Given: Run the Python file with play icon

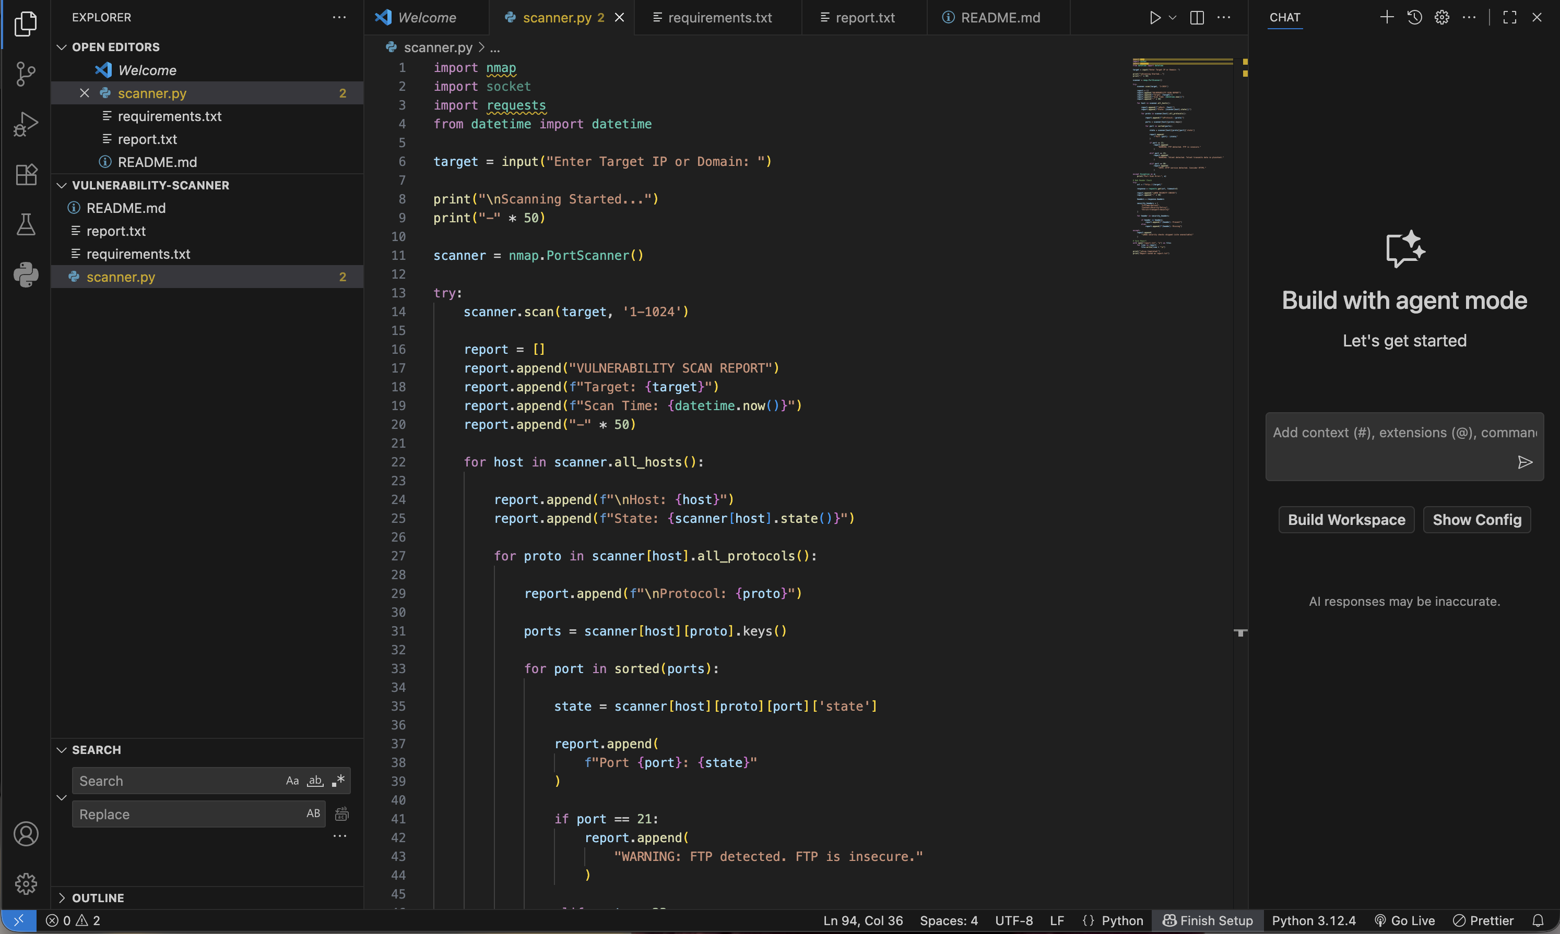Looking at the screenshot, I should pyautogui.click(x=1154, y=18).
